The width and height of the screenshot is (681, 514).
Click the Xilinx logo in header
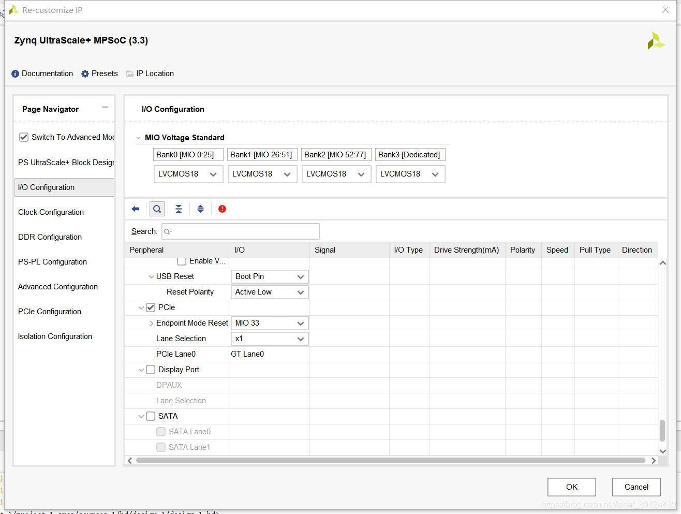(656, 41)
